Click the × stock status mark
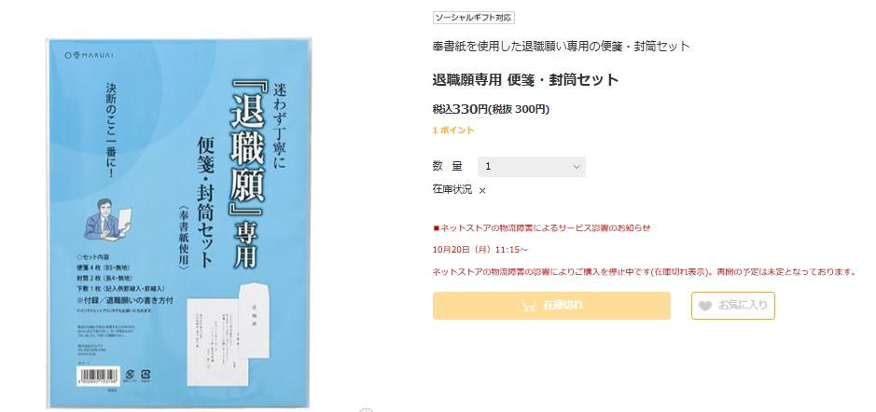This screenshot has width=876, height=412. point(482,190)
